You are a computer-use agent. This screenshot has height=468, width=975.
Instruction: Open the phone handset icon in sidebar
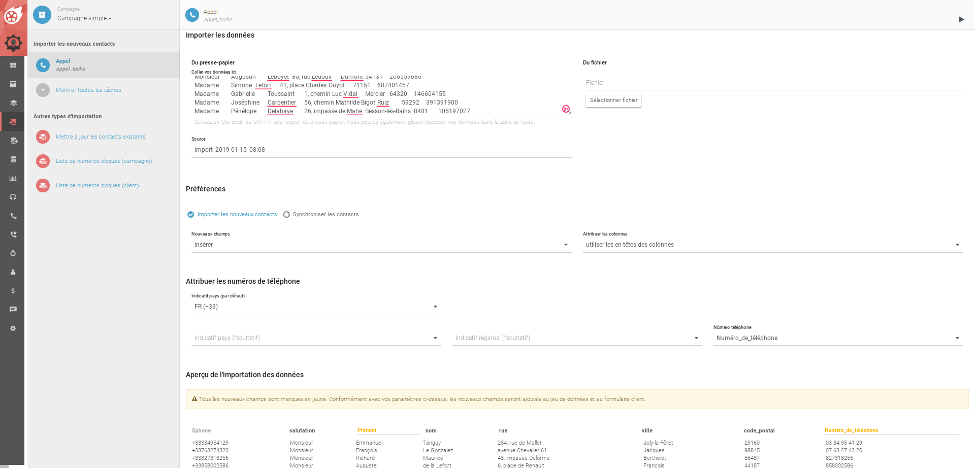coord(13,216)
